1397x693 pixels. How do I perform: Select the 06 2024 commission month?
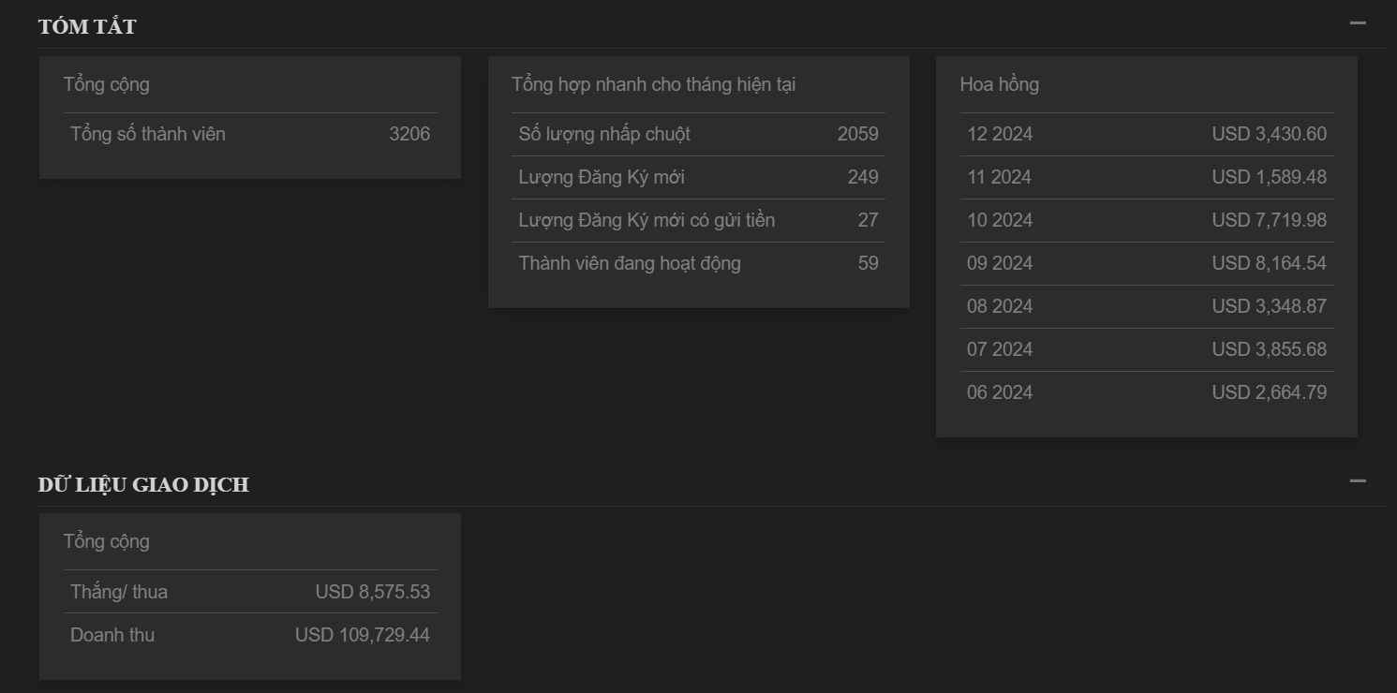1000,392
